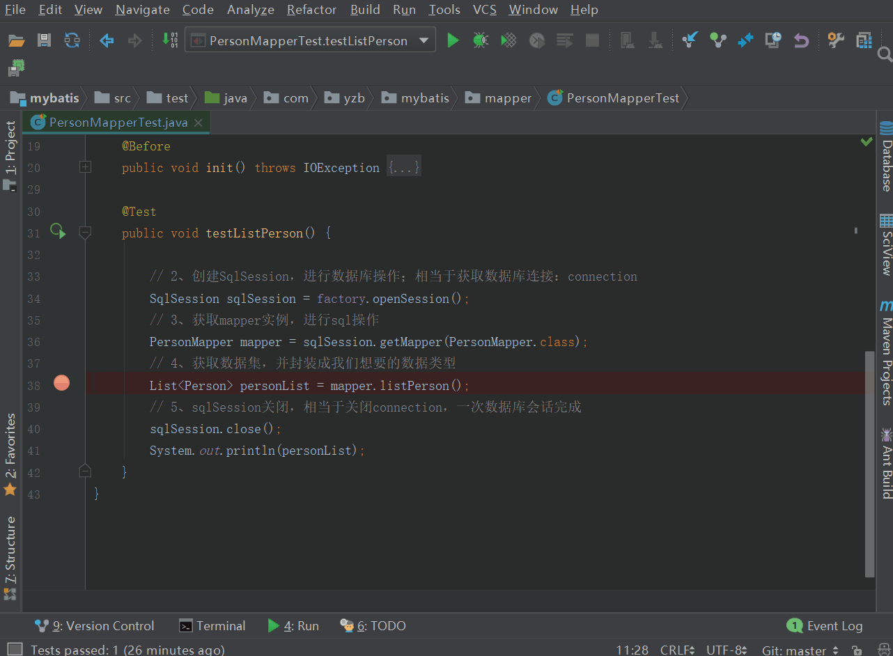Toggle the breakpoint on line 38
Viewport: 893px width, 656px height.
[62, 383]
